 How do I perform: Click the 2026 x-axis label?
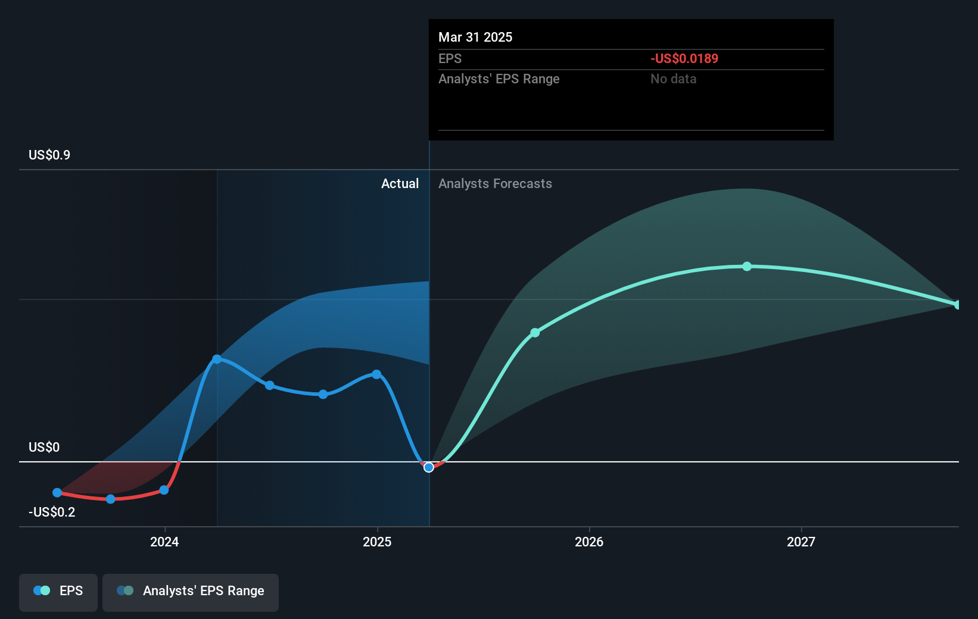point(589,542)
